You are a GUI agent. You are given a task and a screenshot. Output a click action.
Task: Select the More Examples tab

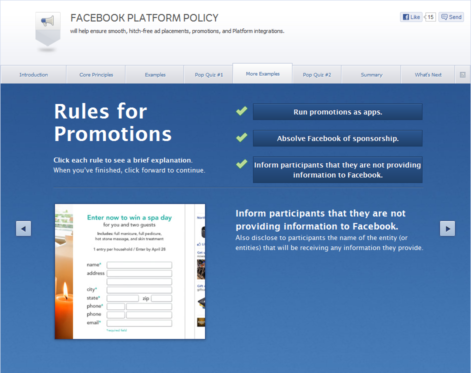coord(262,73)
